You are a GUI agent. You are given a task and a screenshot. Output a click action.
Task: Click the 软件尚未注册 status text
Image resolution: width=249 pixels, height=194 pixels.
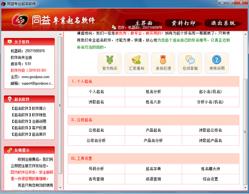click(x=21, y=57)
